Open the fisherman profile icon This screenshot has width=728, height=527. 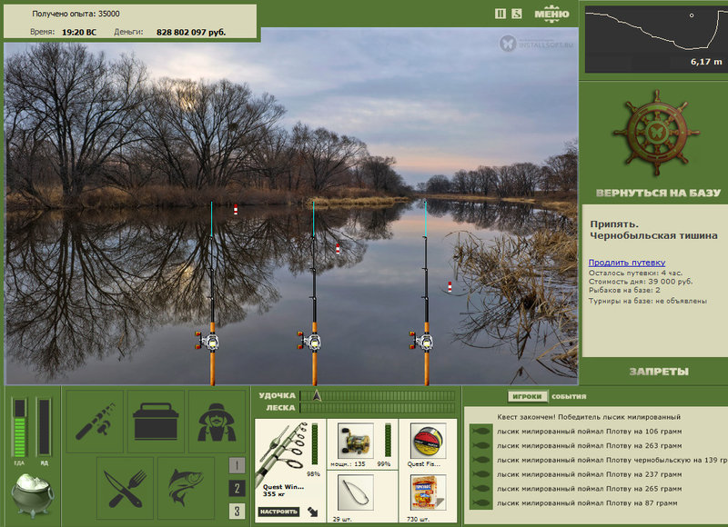(x=217, y=422)
